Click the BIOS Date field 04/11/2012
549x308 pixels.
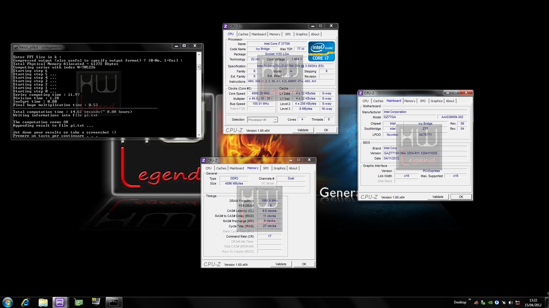pos(425,158)
